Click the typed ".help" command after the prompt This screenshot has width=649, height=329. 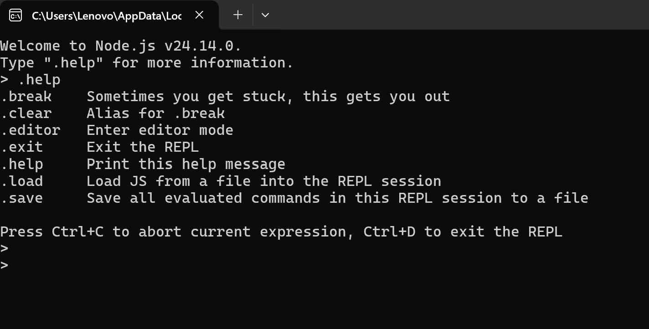pyautogui.click(x=39, y=80)
